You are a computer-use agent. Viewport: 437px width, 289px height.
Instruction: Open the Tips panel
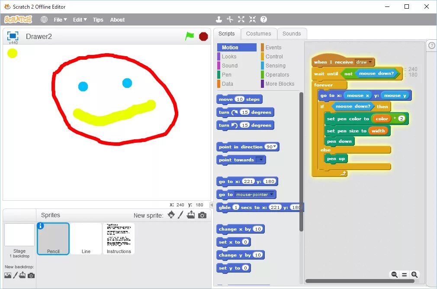point(98,19)
